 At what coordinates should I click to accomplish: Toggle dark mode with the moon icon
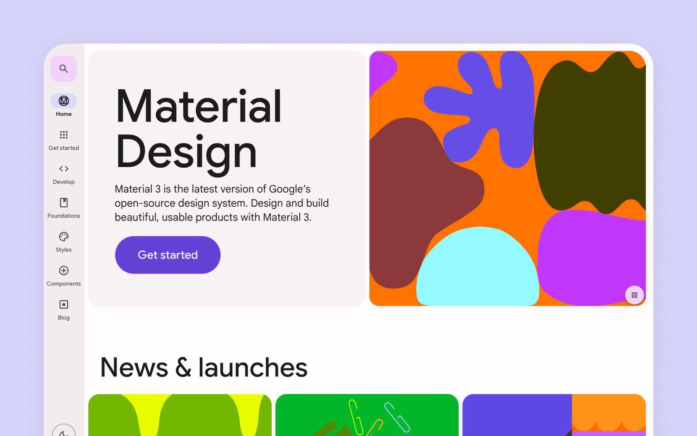click(64, 433)
